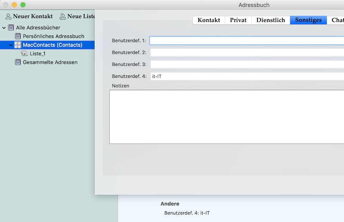
Task: Click the MacContacts address book icon
Action: 18,45
